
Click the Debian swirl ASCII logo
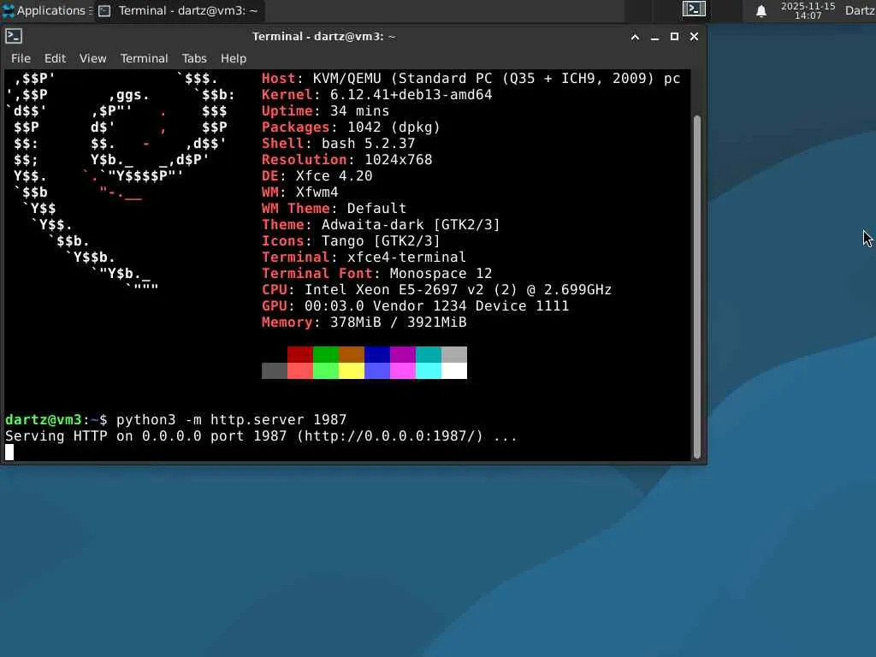[120, 183]
